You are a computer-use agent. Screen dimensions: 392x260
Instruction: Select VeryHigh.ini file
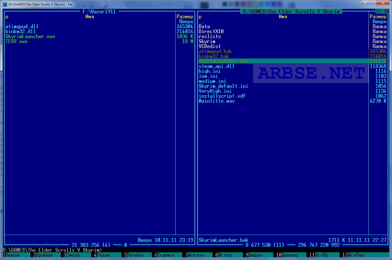(x=215, y=91)
